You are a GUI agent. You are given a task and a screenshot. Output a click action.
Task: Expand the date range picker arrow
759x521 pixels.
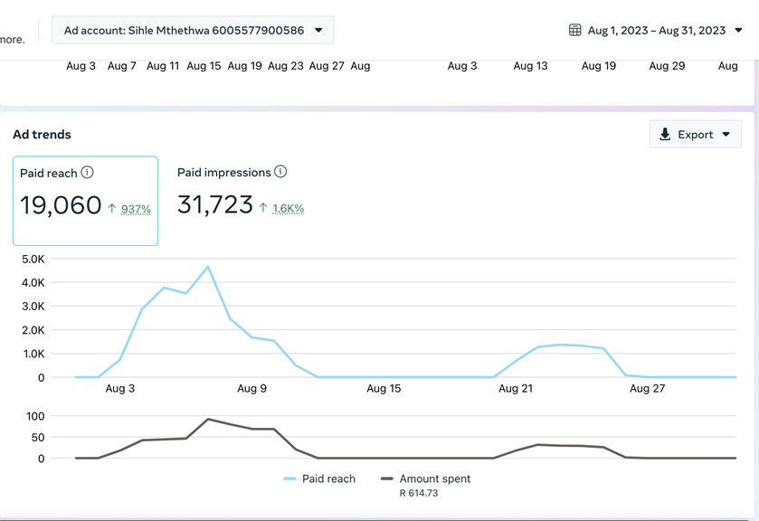coord(738,30)
